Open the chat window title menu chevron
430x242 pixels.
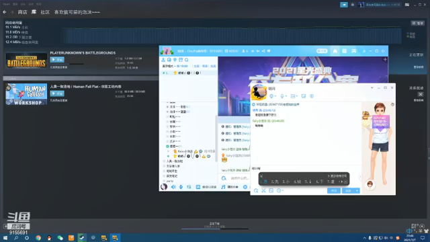coord(372,88)
